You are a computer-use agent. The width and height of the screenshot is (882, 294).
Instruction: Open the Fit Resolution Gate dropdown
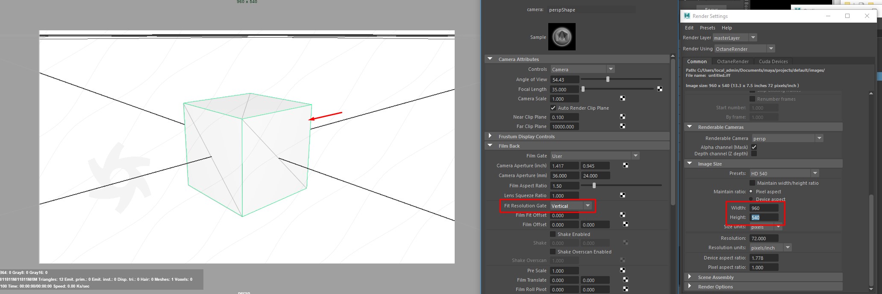pyautogui.click(x=571, y=206)
